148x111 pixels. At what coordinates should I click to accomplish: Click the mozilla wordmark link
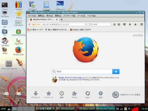138,35
